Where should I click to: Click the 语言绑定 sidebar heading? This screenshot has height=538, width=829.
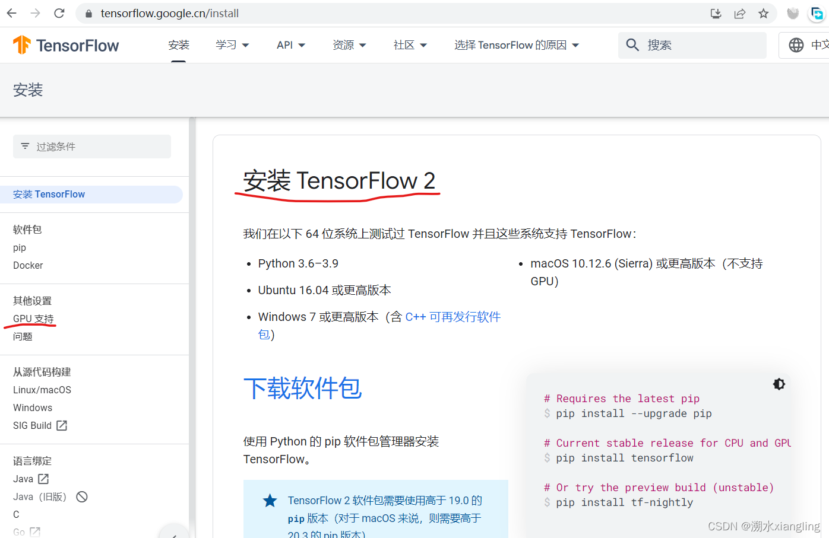(x=32, y=461)
